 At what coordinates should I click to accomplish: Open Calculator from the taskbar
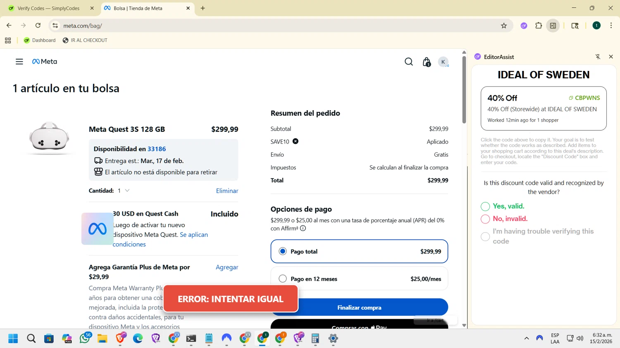tap(315, 339)
